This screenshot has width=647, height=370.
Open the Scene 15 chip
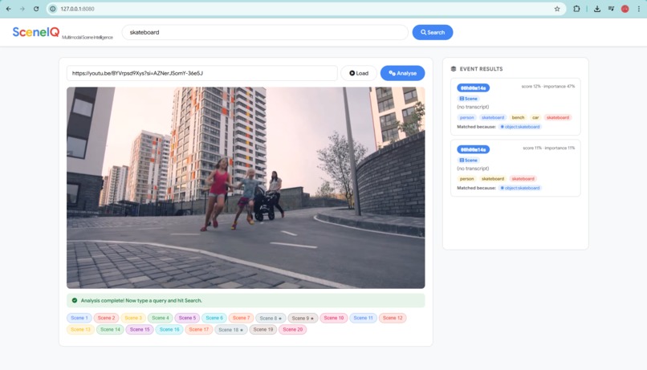tap(140, 330)
